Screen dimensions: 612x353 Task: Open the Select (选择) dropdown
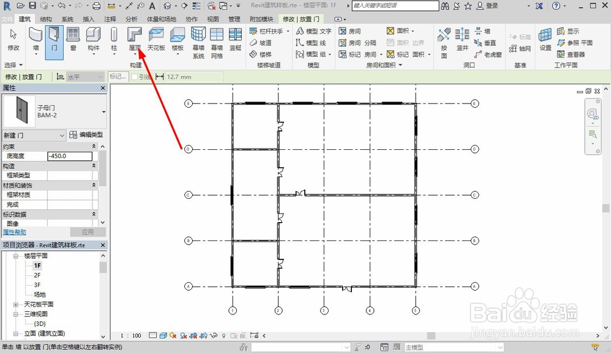coord(13,65)
